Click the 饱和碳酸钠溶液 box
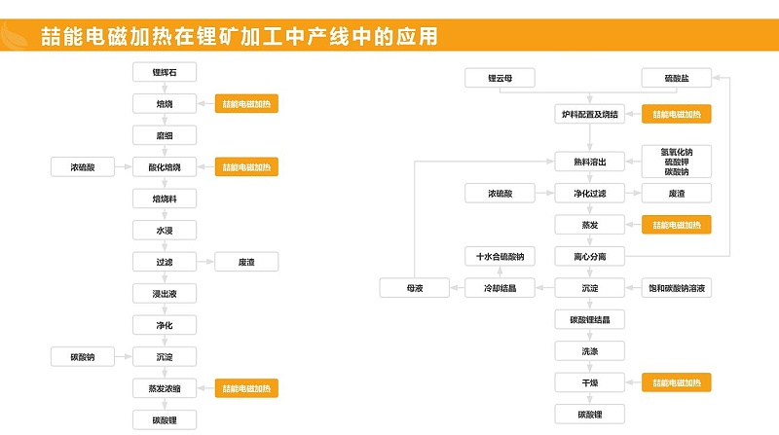The image size is (779, 435). tap(677, 288)
